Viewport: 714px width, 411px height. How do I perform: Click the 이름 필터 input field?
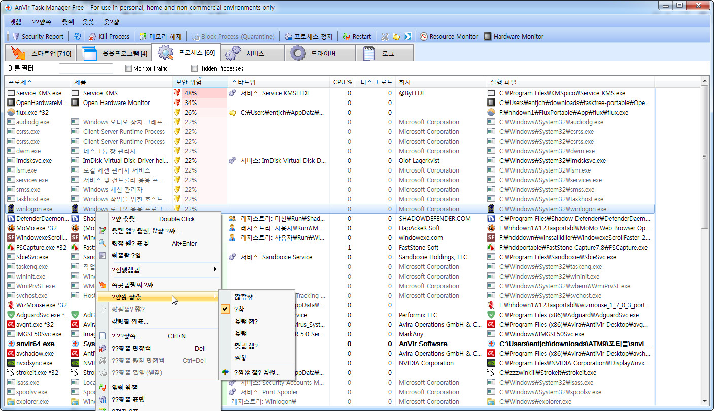pos(86,68)
